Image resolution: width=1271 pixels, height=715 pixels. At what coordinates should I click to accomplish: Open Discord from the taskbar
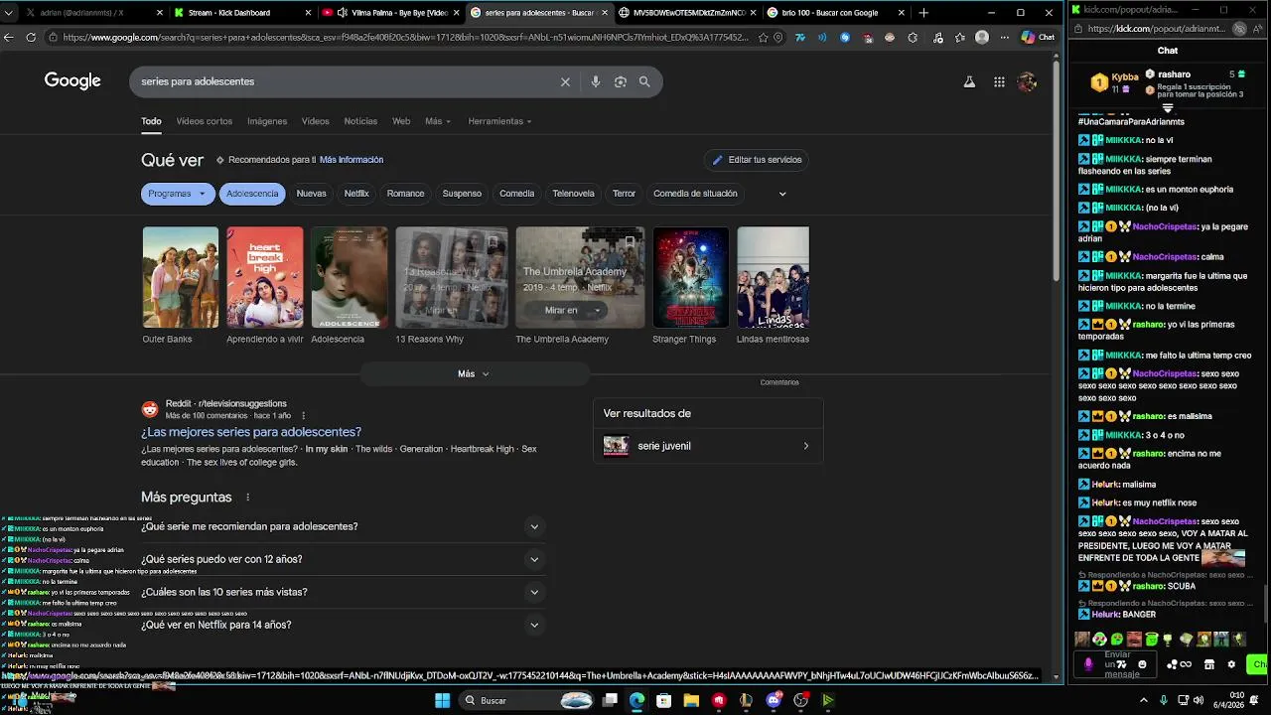pos(774,700)
